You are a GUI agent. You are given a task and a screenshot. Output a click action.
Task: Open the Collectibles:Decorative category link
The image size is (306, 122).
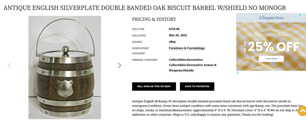(x=186, y=60)
